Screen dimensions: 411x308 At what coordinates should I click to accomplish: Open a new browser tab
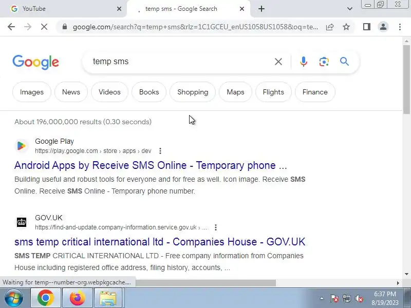point(261,9)
